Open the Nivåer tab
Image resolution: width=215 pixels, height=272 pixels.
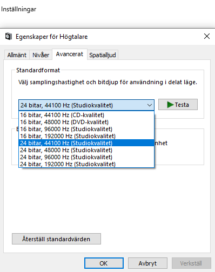point(41,55)
